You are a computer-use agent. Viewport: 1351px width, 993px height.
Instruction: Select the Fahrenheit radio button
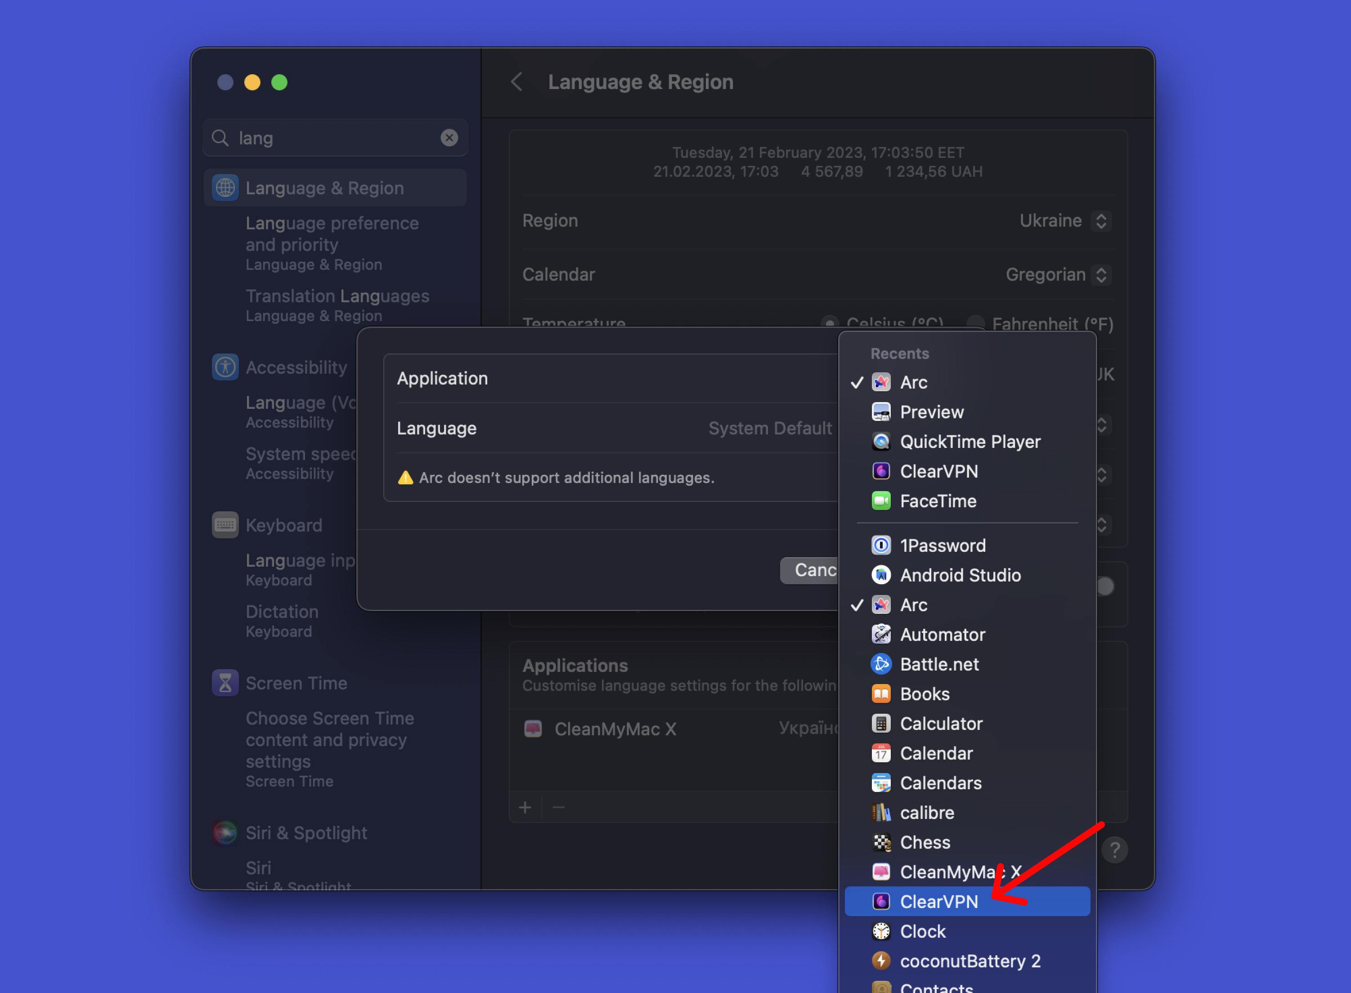[x=975, y=323]
